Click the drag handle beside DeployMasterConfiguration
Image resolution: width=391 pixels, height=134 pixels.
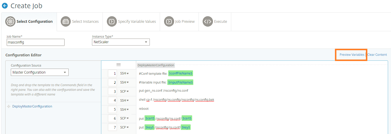point(8,107)
